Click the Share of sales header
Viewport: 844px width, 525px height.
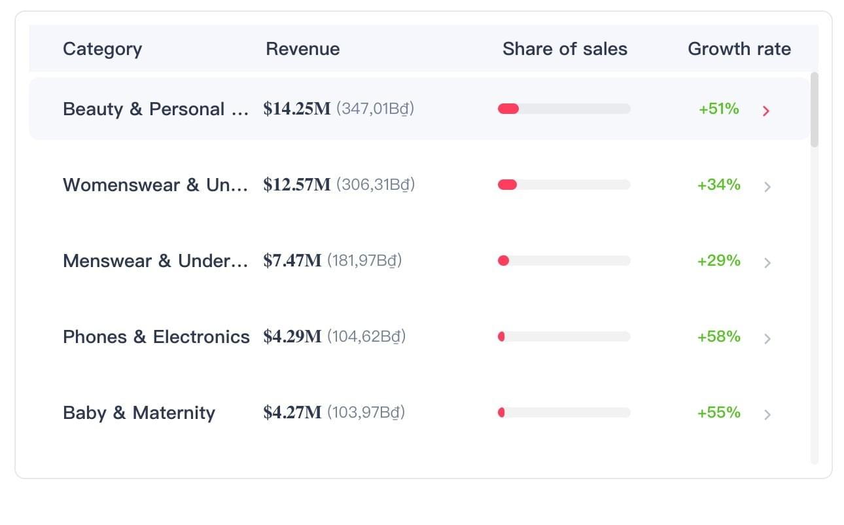coord(565,49)
